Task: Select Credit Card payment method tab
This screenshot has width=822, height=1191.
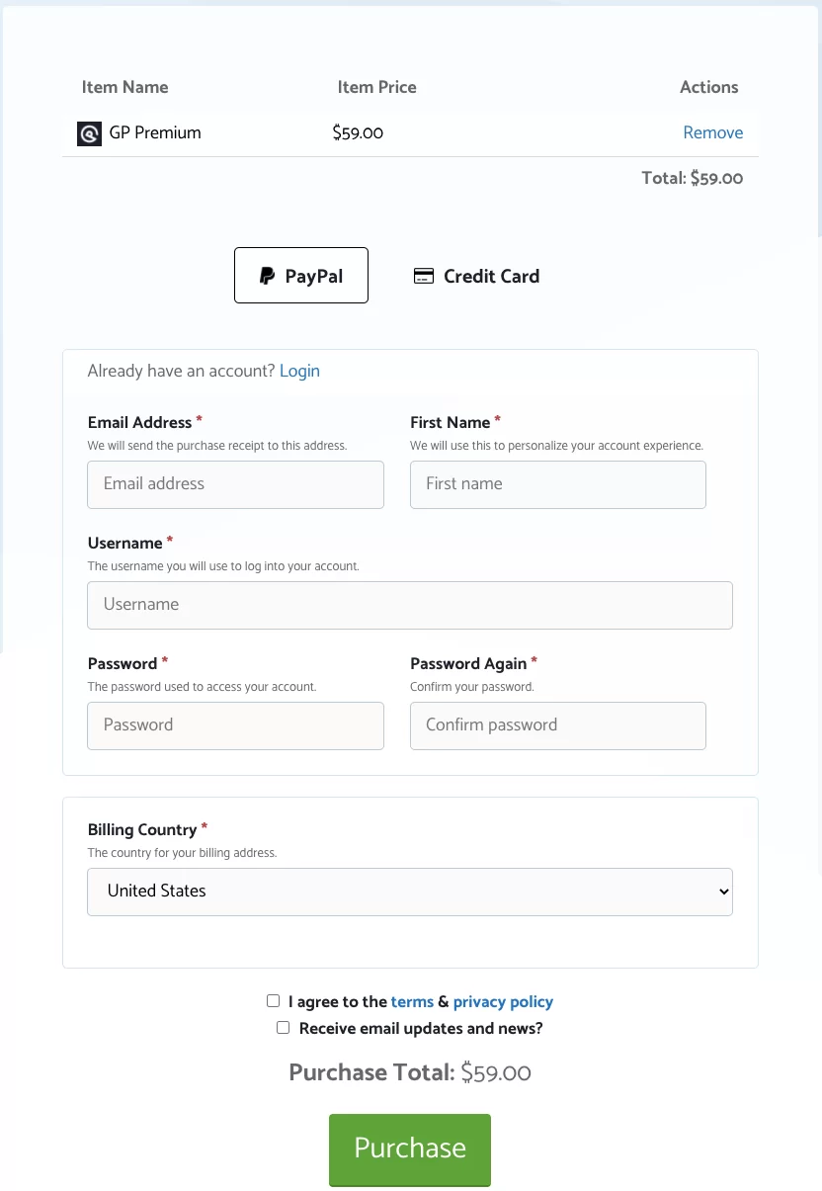Action: (476, 276)
